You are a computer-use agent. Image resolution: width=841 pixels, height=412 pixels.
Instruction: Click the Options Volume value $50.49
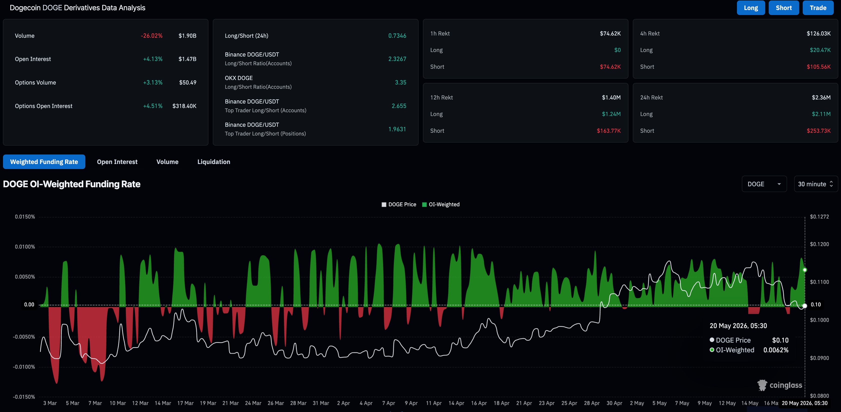pyautogui.click(x=188, y=82)
